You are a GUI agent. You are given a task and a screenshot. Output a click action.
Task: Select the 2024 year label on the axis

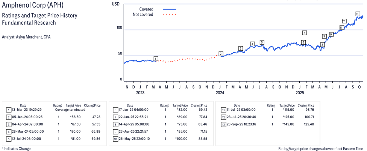point(220,92)
